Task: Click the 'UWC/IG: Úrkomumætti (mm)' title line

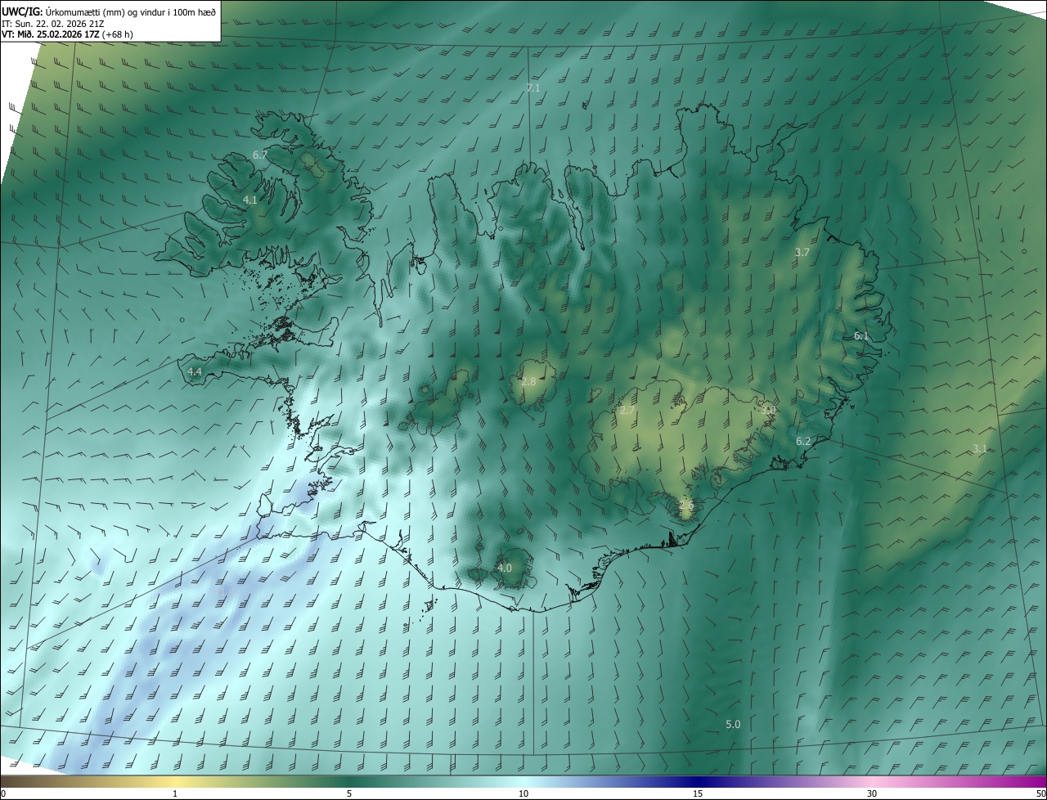Action: coord(109,11)
